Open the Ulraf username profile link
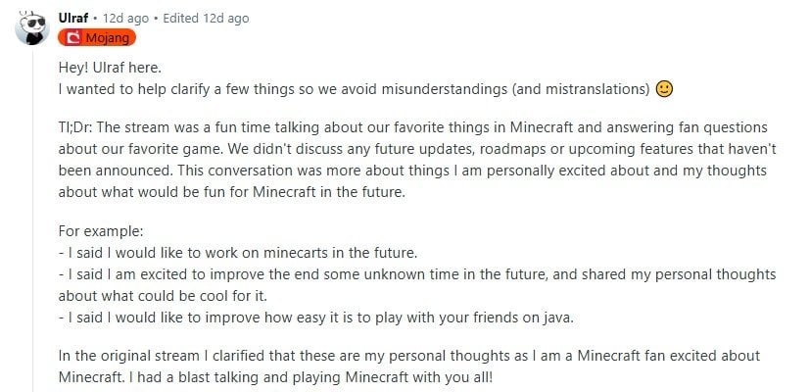 [x=73, y=18]
